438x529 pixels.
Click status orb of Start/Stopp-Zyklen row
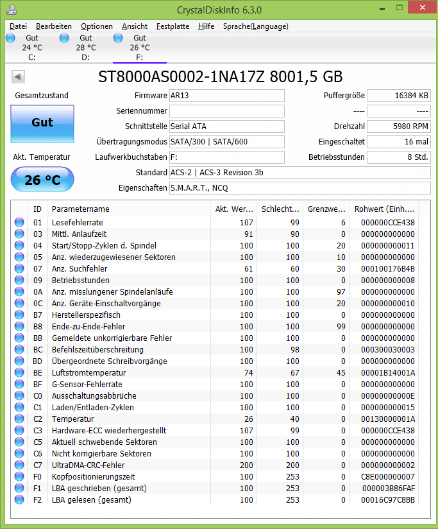click(19, 245)
